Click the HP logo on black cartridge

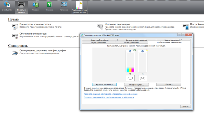(143, 51)
